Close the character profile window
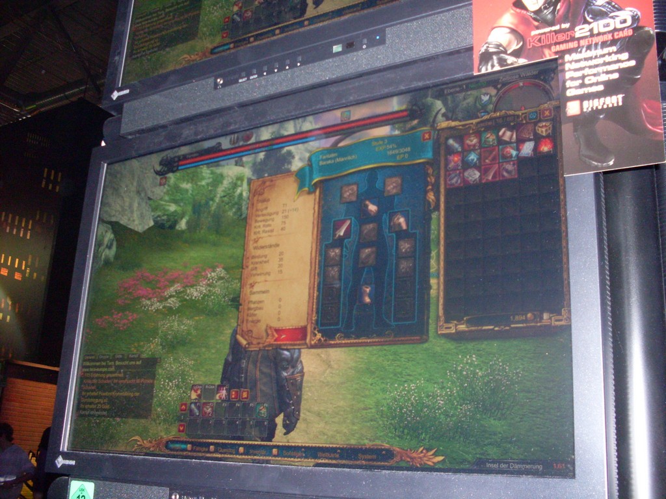Image resolution: width=666 pixels, height=499 pixels. coord(426,136)
